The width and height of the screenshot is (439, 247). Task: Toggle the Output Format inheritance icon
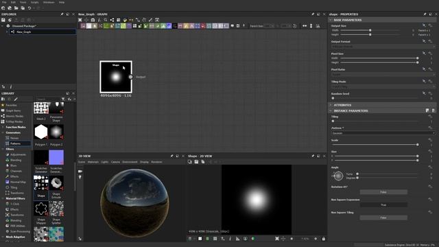424,41
